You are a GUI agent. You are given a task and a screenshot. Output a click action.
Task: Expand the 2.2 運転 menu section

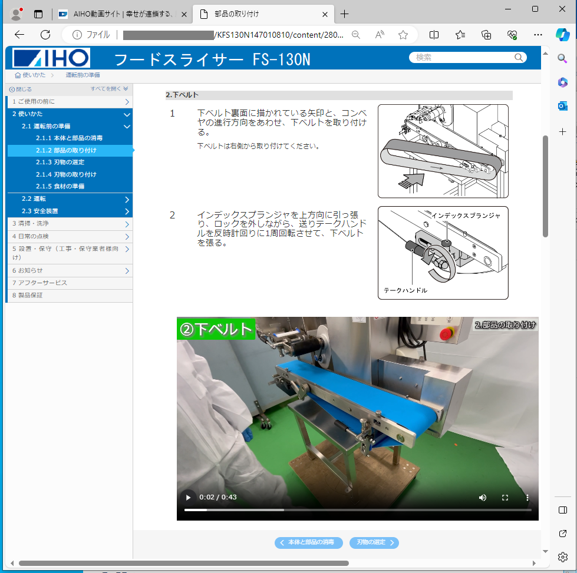(127, 199)
